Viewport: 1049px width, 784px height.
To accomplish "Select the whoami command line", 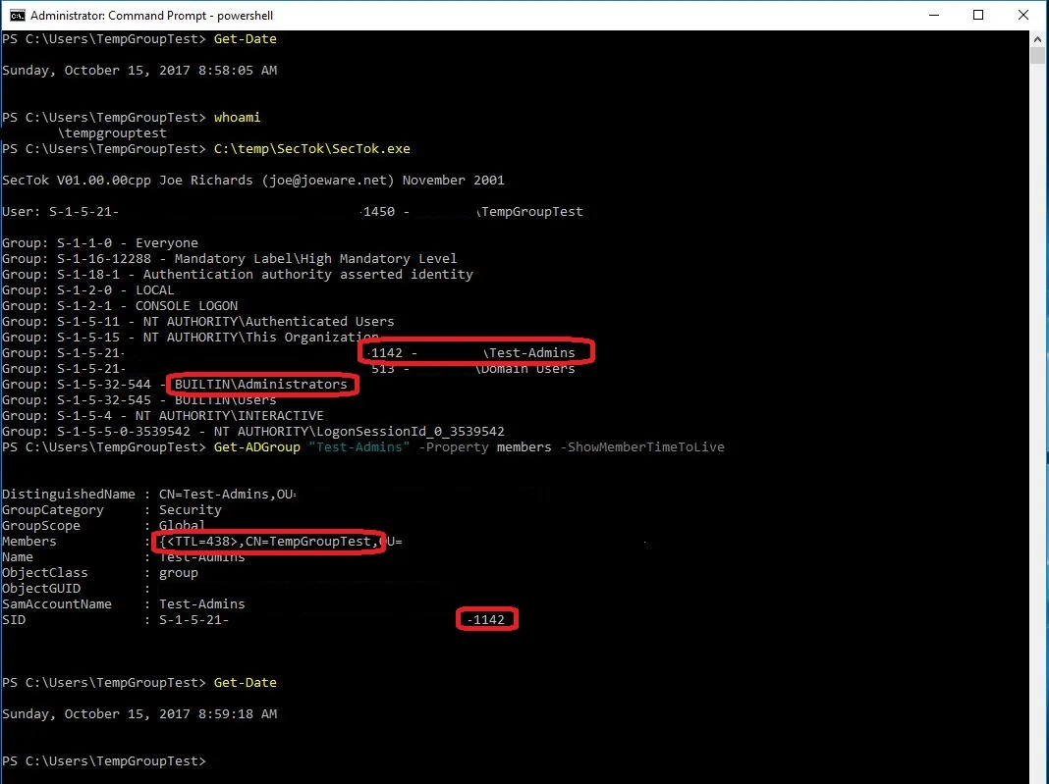I will (x=237, y=117).
